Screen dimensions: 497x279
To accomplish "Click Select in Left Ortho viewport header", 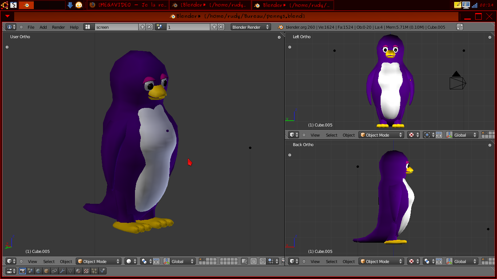I will (331, 135).
